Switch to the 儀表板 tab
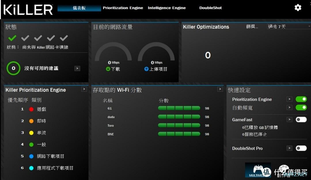Screen dimensions: 311x180 click(x=79, y=8)
